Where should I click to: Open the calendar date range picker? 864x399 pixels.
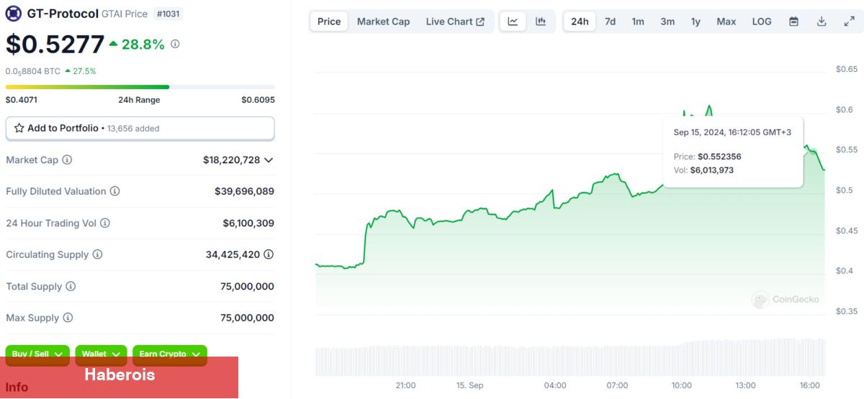793,22
